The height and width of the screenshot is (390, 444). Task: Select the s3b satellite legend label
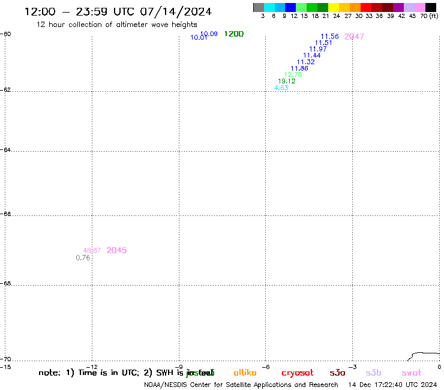tap(373, 373)
